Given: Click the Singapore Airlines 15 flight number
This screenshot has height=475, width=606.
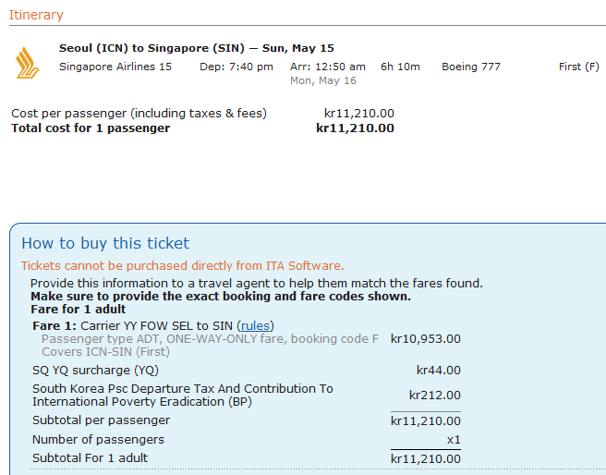Looking at the screenshot, I should 115,67.
